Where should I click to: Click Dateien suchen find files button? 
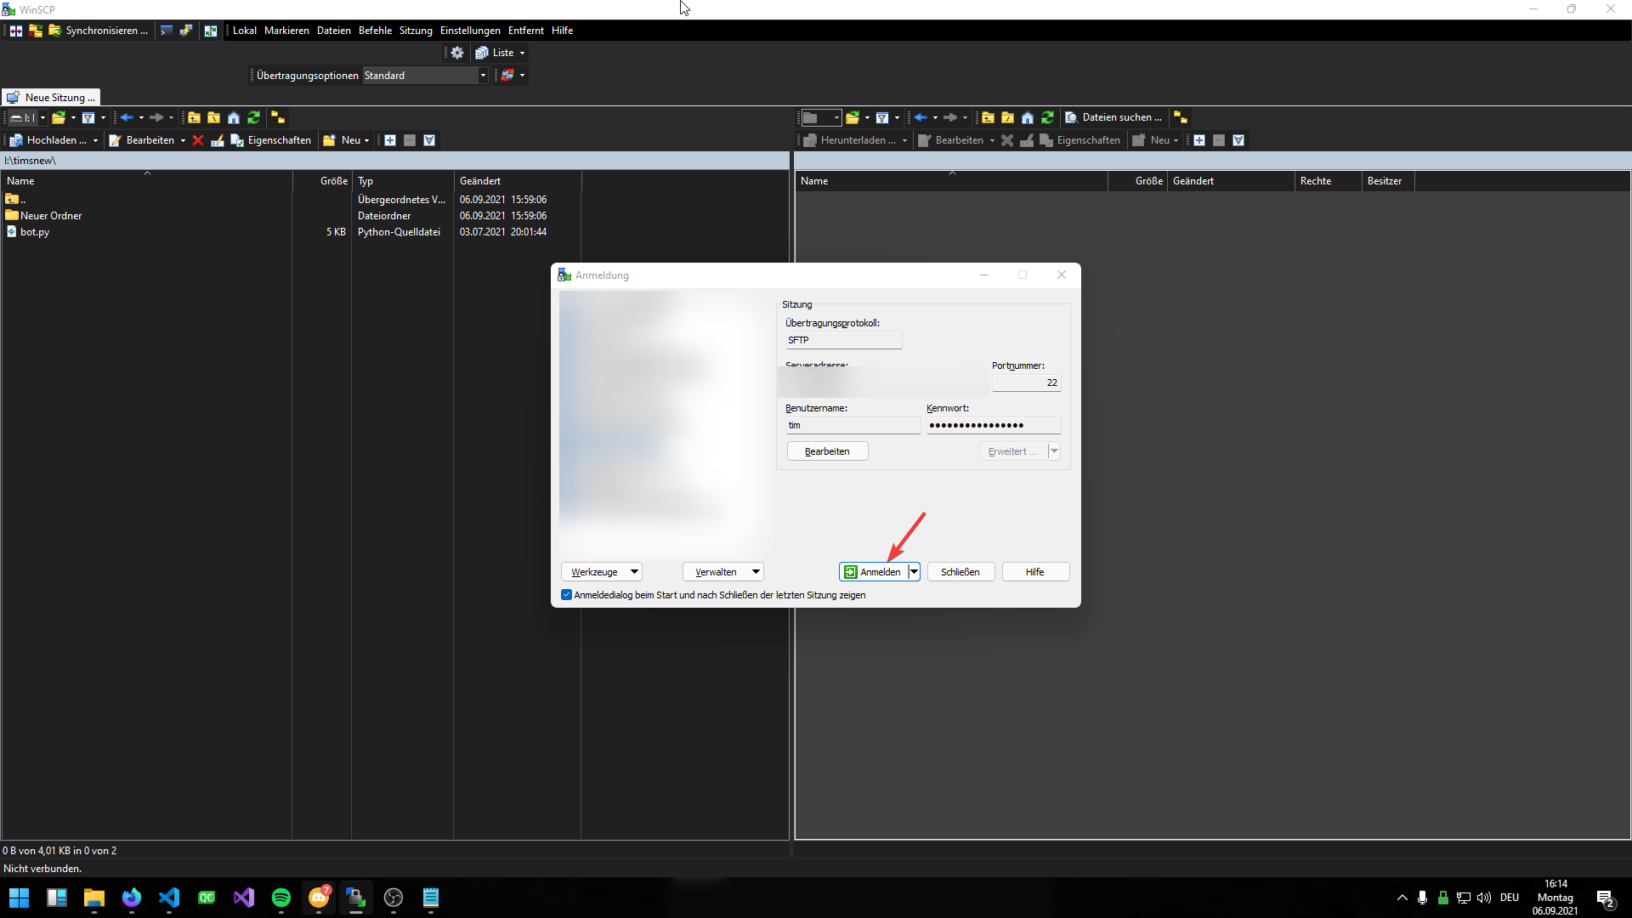pos(1113,117)
